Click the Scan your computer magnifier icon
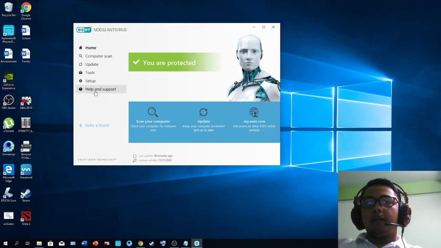The height and width of the screenshot is (248, 441). click(153, 112)
